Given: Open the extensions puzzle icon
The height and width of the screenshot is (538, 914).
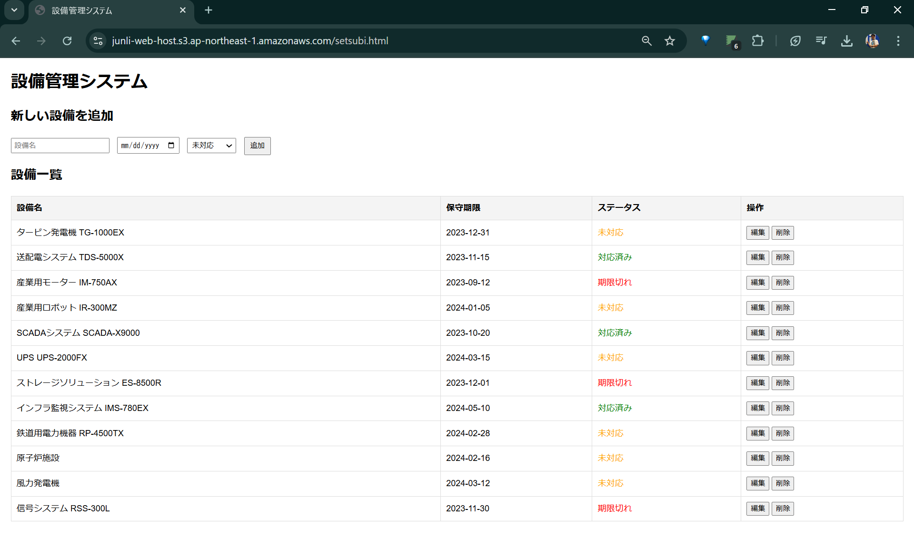Looking at the screenshot, I should 757,41.
